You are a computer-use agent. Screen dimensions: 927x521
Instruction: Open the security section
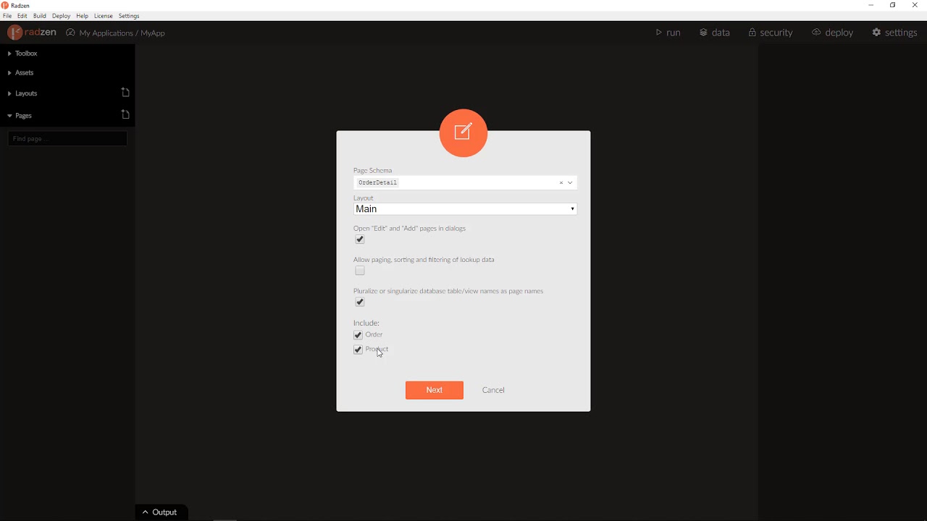point(771,33)
